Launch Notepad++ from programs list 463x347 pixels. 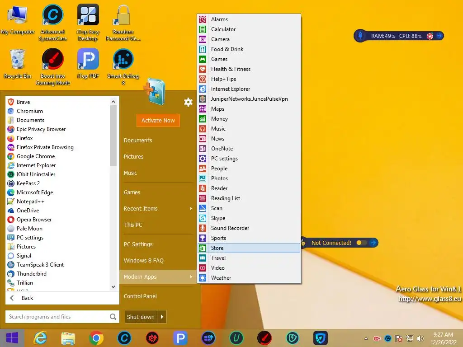coord(58,202)
